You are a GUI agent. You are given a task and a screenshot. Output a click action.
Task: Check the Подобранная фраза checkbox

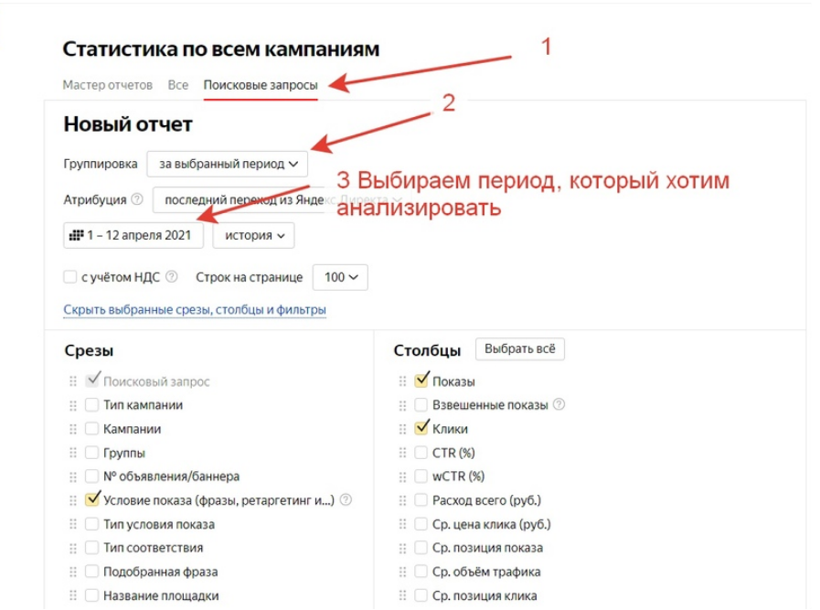(91, 572)
